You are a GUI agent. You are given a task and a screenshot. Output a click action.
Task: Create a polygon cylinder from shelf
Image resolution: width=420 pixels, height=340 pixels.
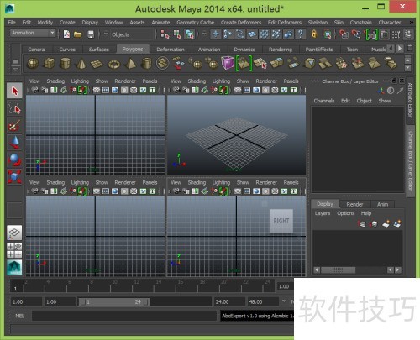66,63
